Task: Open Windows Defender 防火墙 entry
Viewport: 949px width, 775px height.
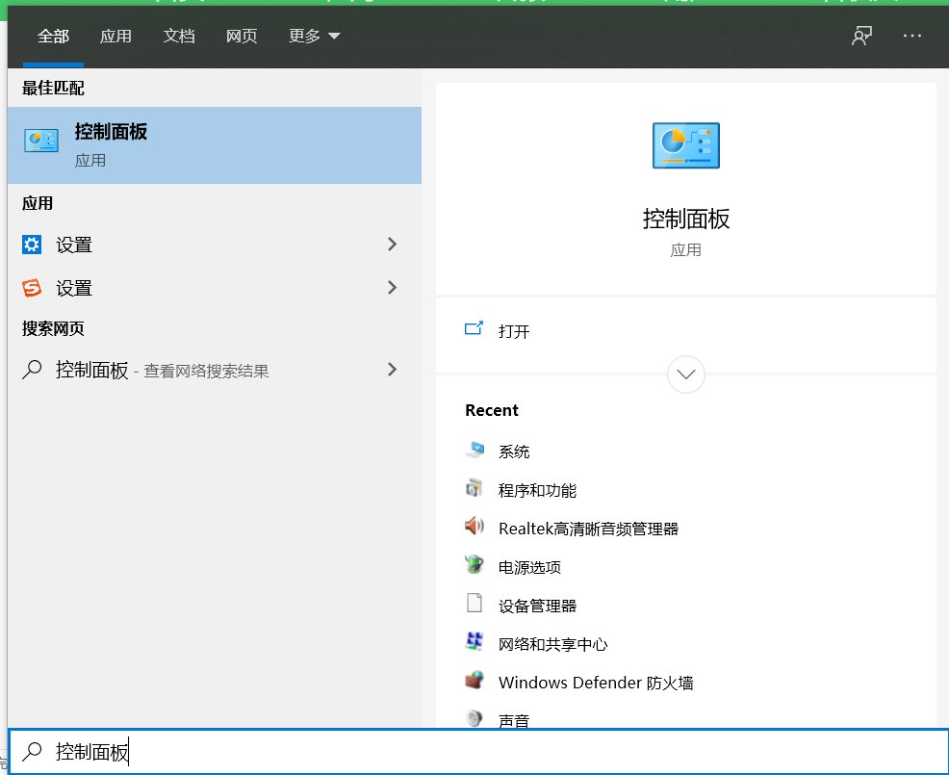Action: click(594, 682)
